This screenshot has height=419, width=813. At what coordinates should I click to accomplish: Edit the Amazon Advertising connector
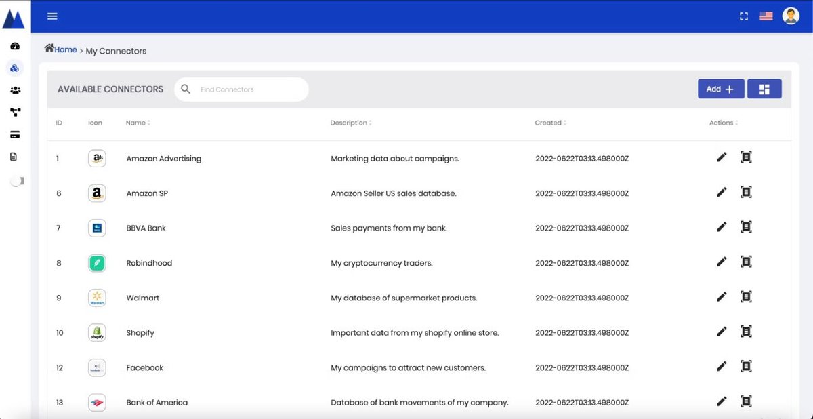tap(721, 157)
